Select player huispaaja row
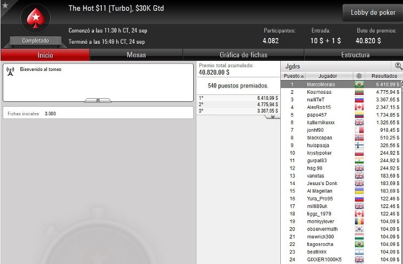The height and width of the screenshot is (264, 403). coord(341,145)
